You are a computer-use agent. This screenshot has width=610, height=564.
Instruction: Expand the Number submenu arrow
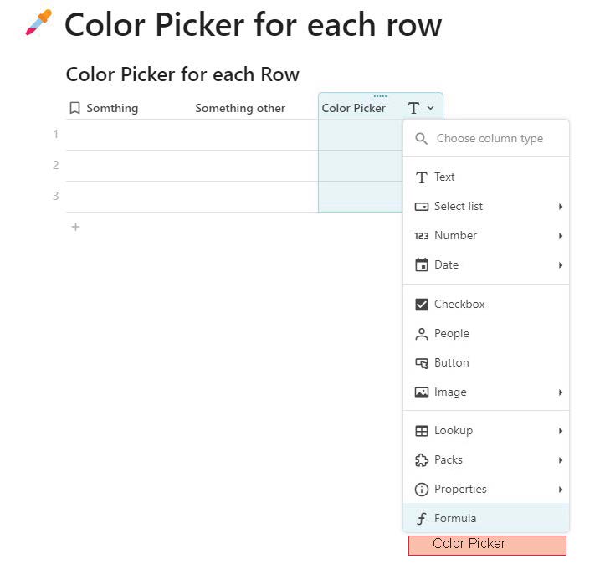click(x=560, y=236)
